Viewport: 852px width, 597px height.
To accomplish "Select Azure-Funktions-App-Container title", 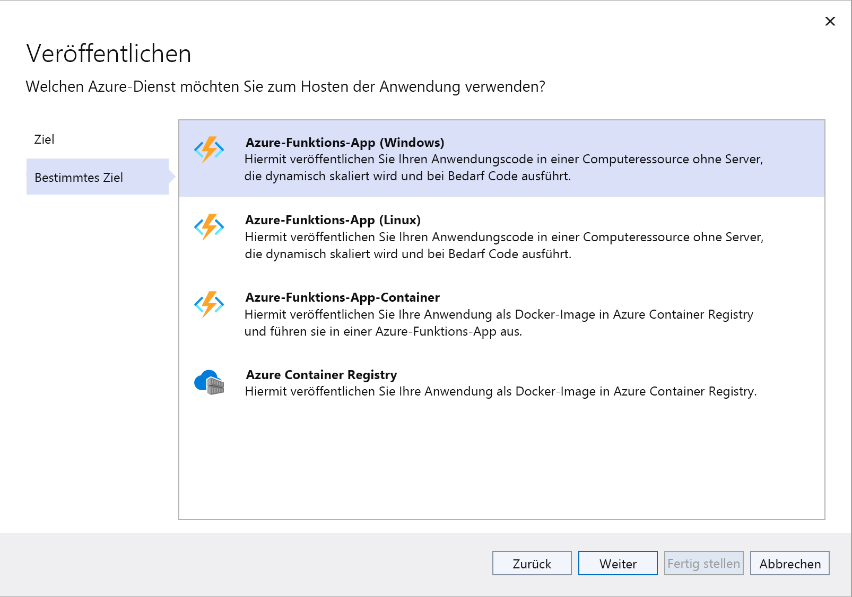I will (x=343, y=297).
